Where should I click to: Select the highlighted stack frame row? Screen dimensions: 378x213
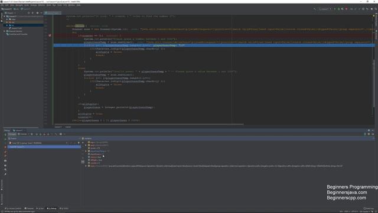tap(44, 147)
